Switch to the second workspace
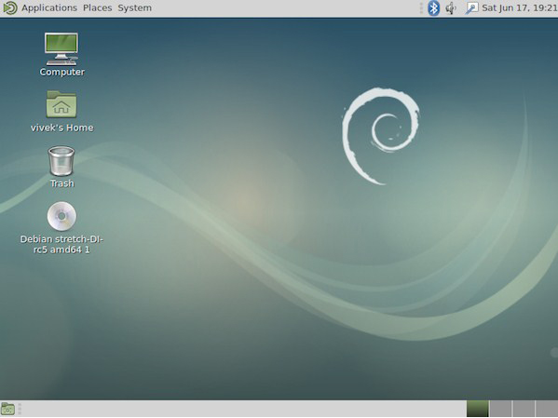Screen dimensions: 558x418 tap(500, 409)
